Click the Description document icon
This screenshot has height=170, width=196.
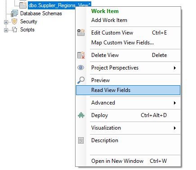(81, 140)
